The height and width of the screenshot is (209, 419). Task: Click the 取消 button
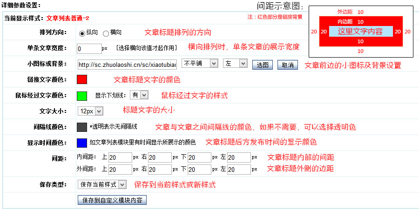coord(288,65)
